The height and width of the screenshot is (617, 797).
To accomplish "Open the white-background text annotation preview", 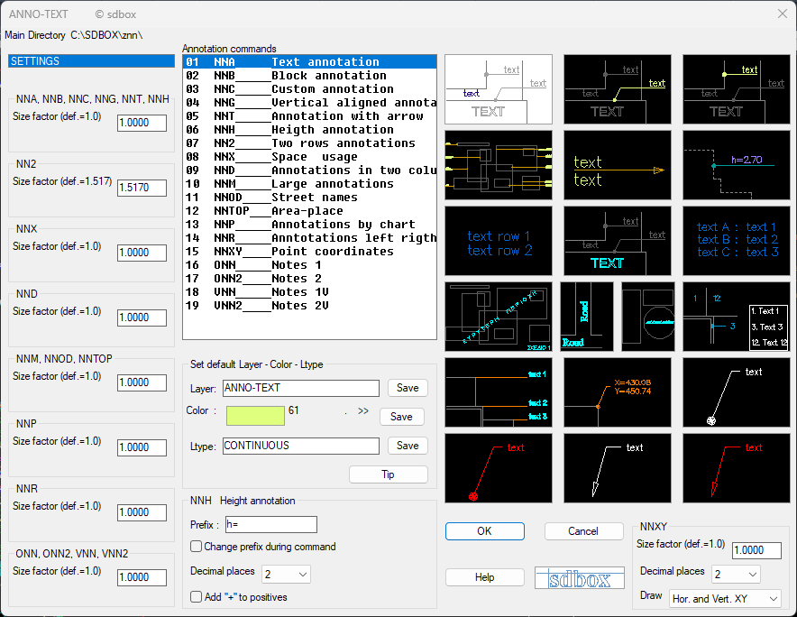I will coord(498,89).
